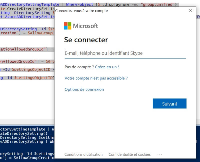200x162 pixels.
Task: Click the three-dots more options icon
Action: tap(159, 155)
